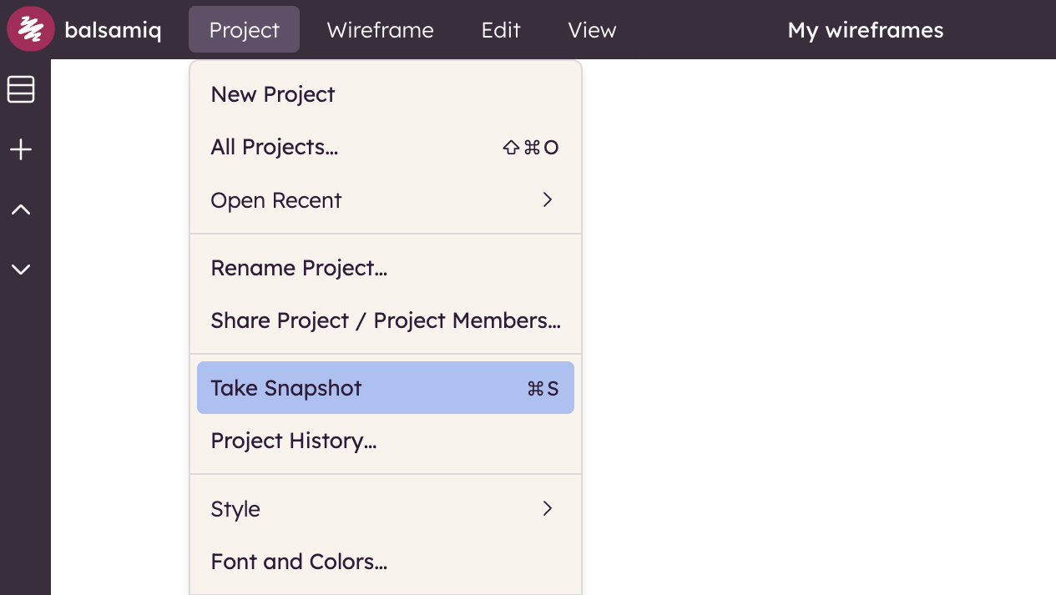Click the My wireframes project title
The width and height of the screenshot is (1056, 595).
point(866,30)
